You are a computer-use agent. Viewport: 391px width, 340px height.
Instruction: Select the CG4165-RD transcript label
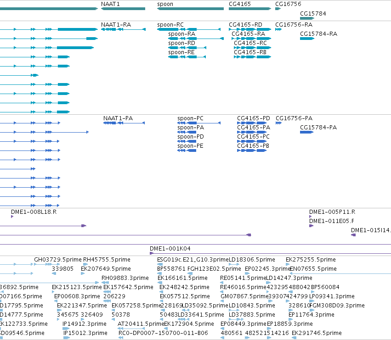point(245,25)
